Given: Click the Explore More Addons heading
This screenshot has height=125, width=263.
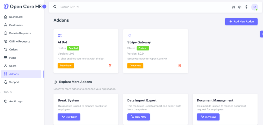Looking at the screenshot, I should pos(76,82).
